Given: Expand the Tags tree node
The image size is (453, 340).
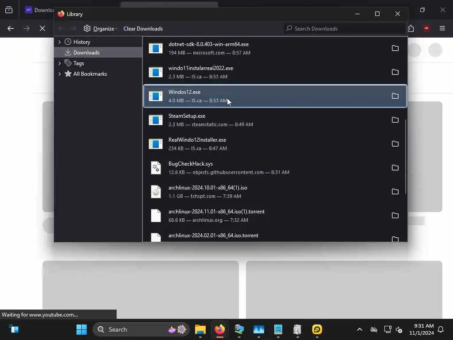Looking at the screenshot, I should 60,63.
